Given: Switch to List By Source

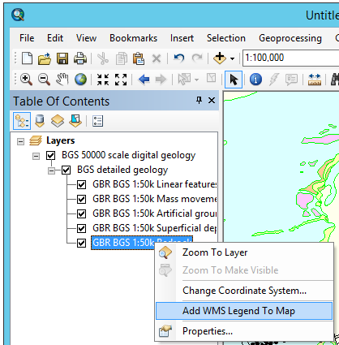Looking at the screenshot, I should click(40, 121).
